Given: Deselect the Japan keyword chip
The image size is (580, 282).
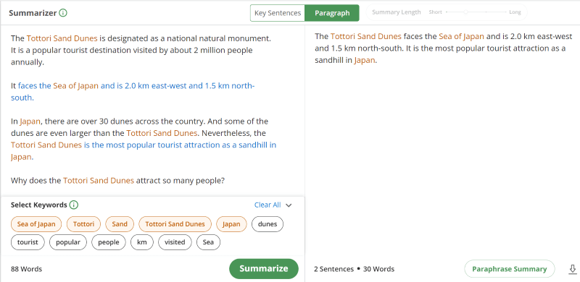Looking at the screenshot, I should tap(231, 224).
